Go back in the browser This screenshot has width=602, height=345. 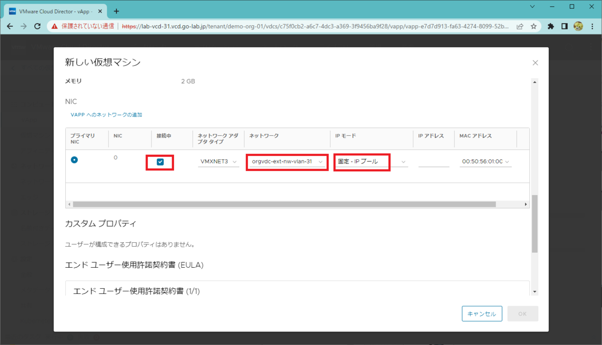[10, 26]
